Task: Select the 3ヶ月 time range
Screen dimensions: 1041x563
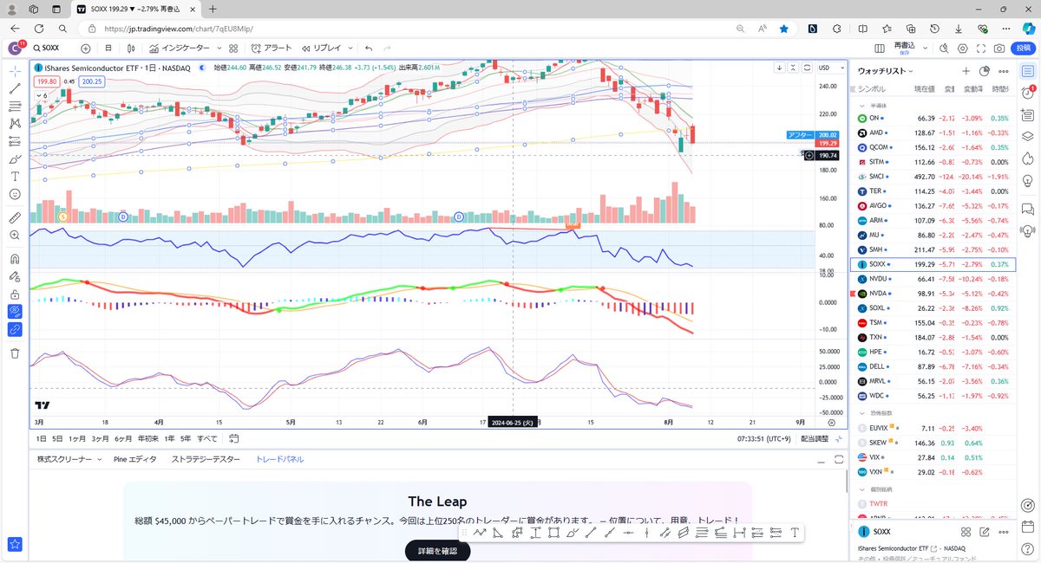Action: click(x=101, y=438)
